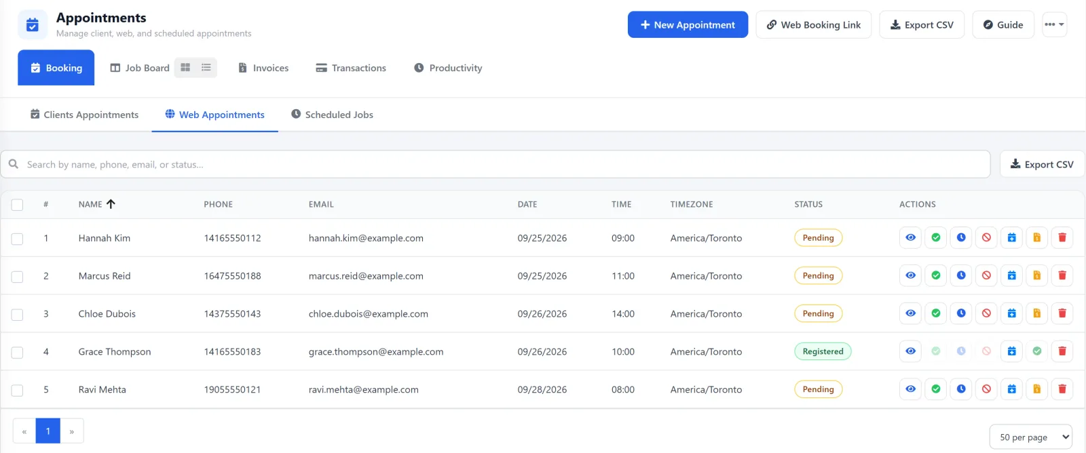
Task: Check the box for Marcus Reid's row
Action: tap(18, 277)
